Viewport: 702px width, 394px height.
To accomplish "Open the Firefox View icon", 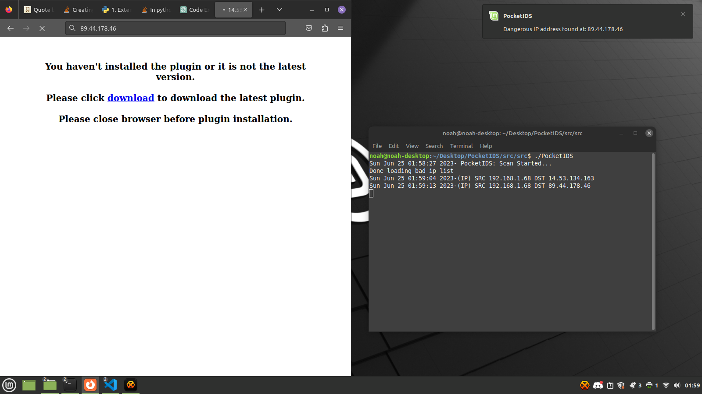I will 9,10.
